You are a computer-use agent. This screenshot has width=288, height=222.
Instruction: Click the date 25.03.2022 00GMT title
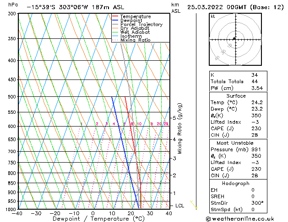tap(217, 7)
